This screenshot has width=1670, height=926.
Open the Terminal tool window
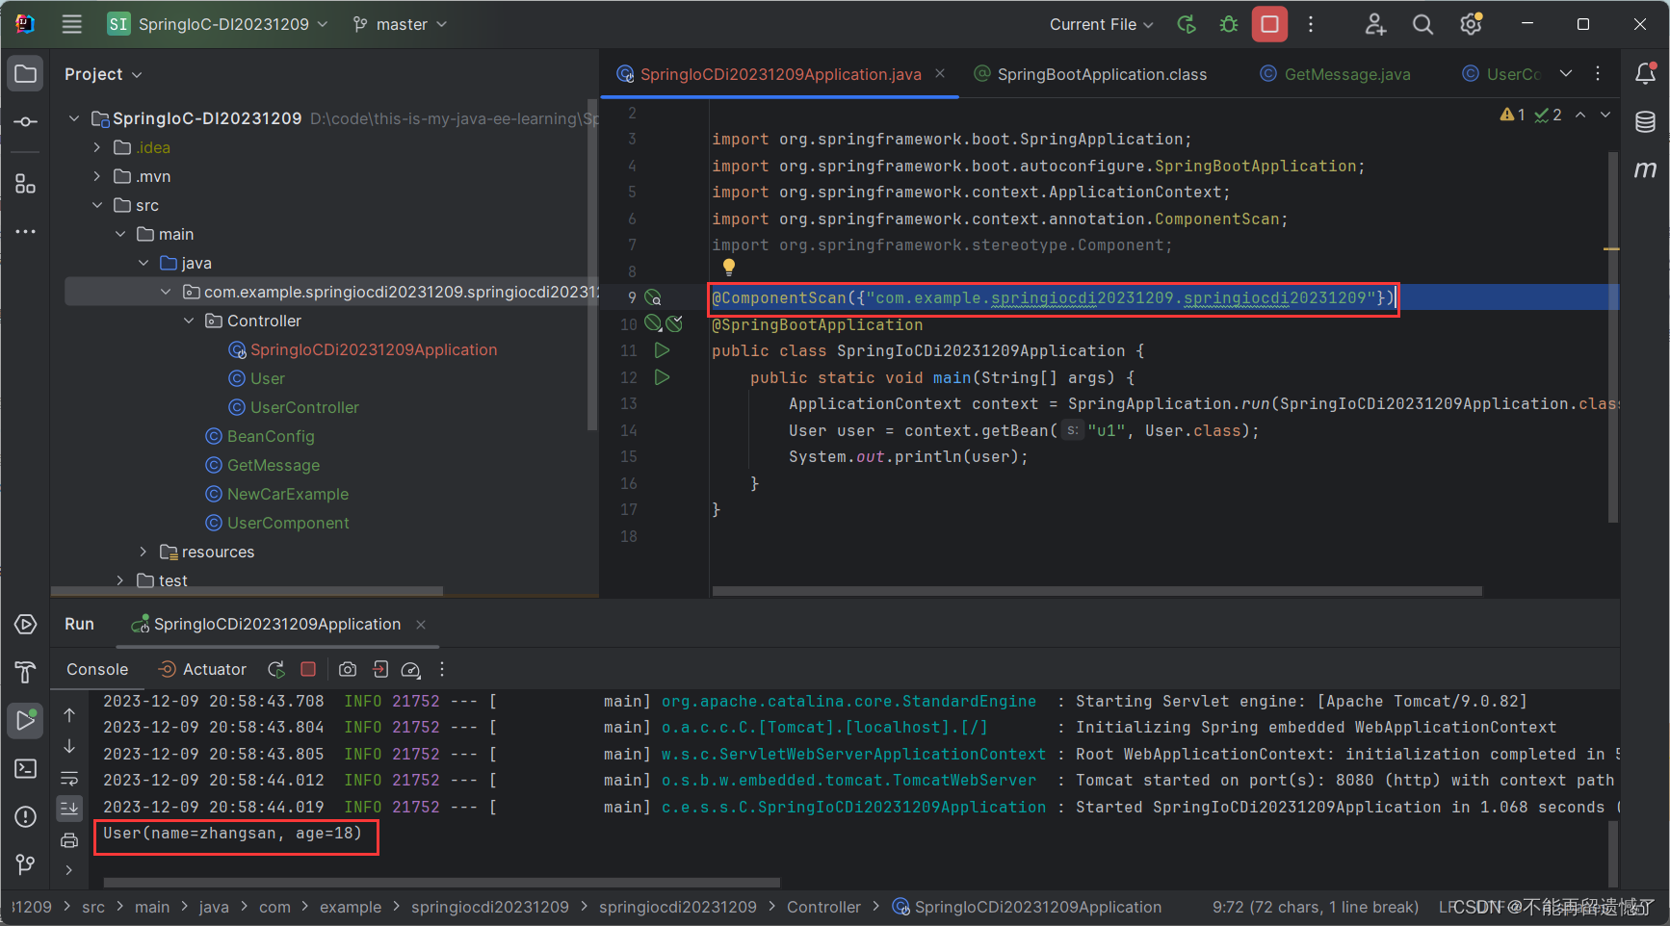click(x=26, y=768)
